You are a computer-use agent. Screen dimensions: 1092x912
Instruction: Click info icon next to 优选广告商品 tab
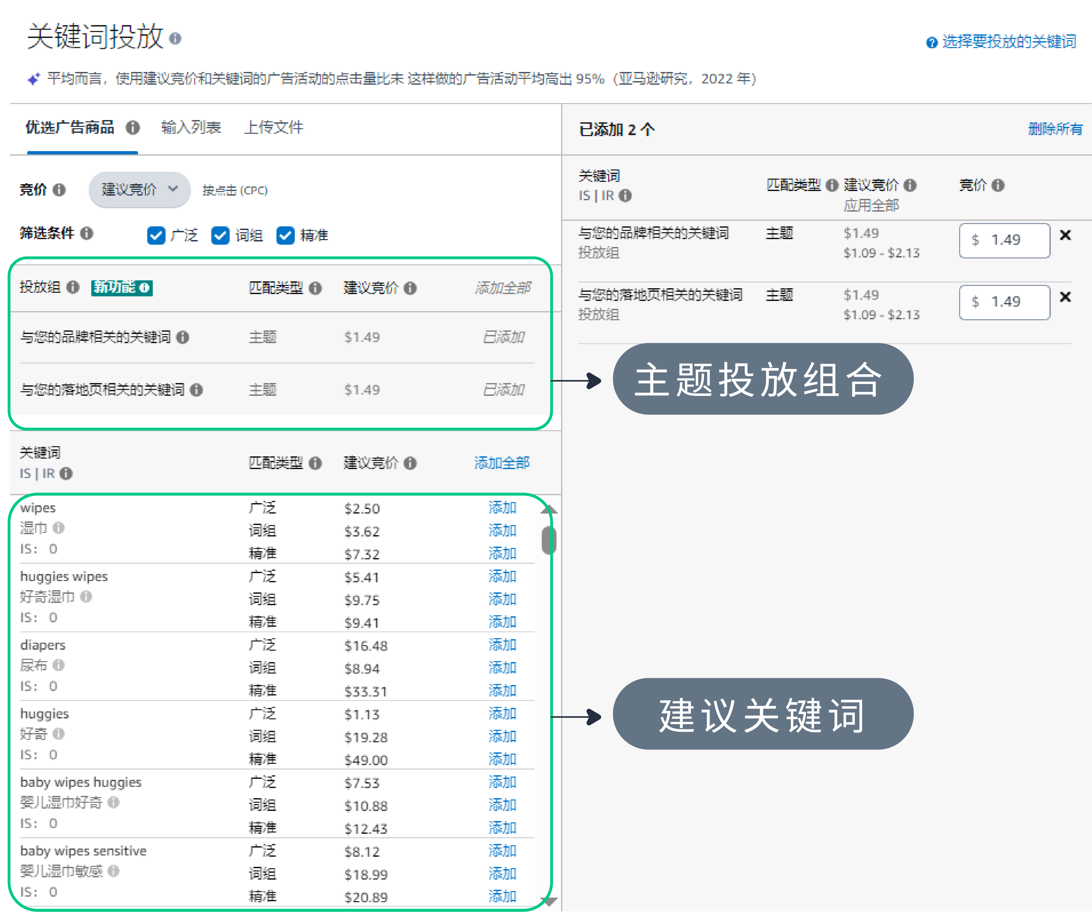(133, 127)
